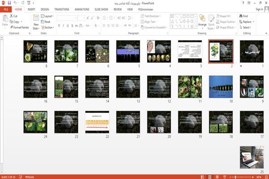Switch to Slide Sorter view icon
The width and height of the screenshot is (269, 179).
click(x=210, y=177)
